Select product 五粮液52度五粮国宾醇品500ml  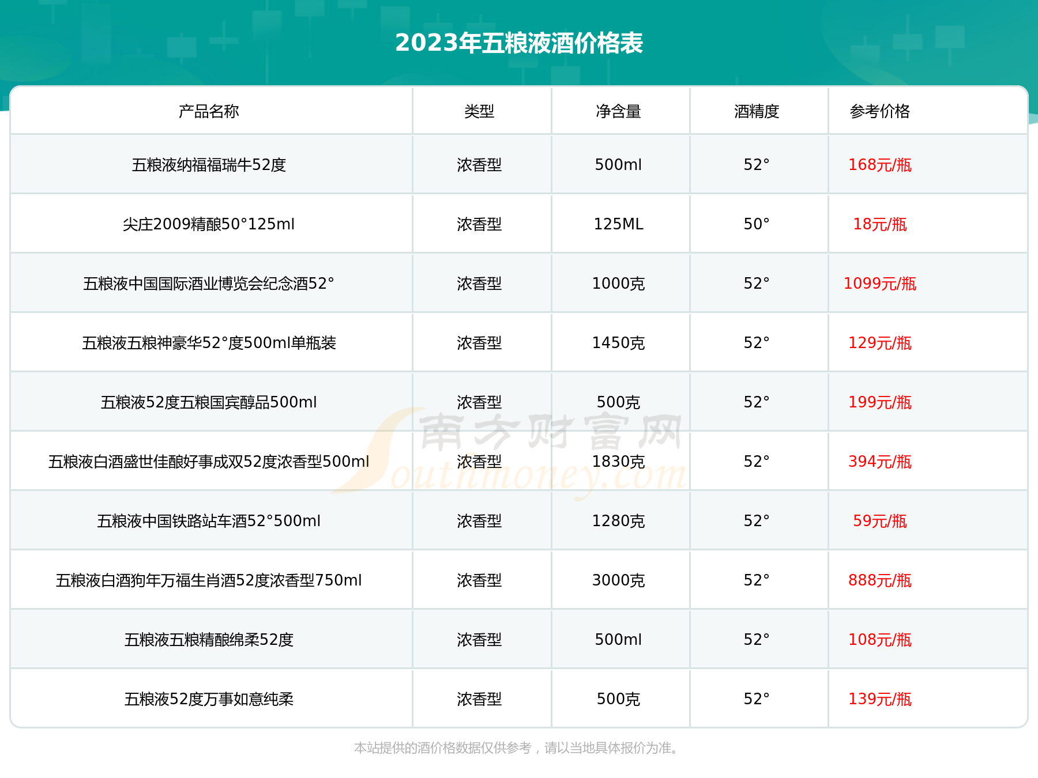209,402
